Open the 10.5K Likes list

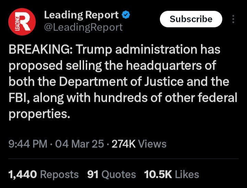click(172, 174)
